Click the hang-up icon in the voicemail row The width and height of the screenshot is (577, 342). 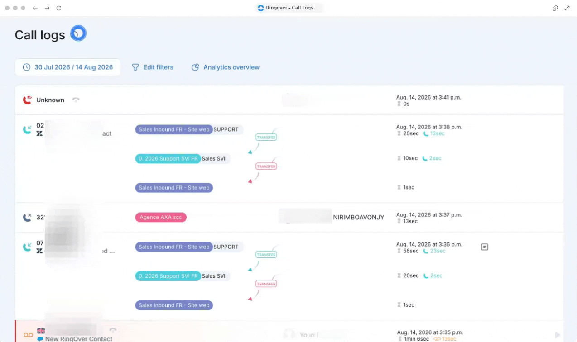pos(113,330)
